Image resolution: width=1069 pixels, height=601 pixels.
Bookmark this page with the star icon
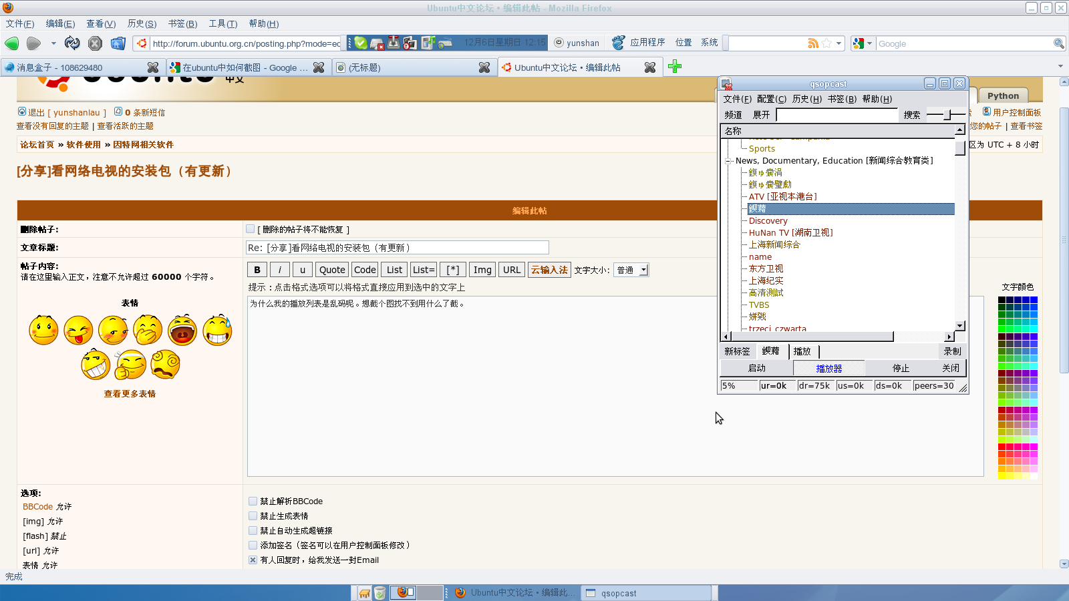pyautogui.click(x=826, y=43)
